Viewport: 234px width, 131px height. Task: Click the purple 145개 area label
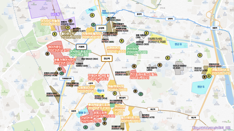[x=55, y=14]
